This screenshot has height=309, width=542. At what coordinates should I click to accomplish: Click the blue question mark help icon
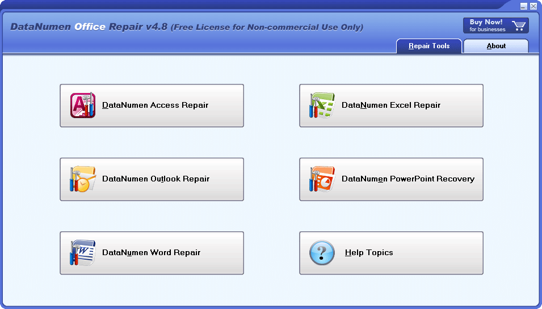322,253
